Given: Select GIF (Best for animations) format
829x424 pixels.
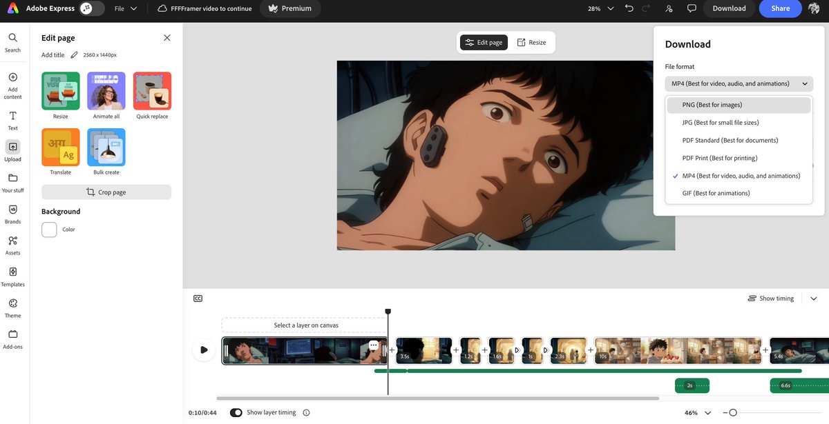Looking at the screenshot, I should (739, 193).
